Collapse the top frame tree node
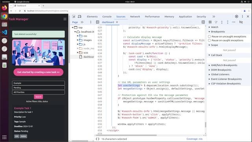 pos(72,28)
